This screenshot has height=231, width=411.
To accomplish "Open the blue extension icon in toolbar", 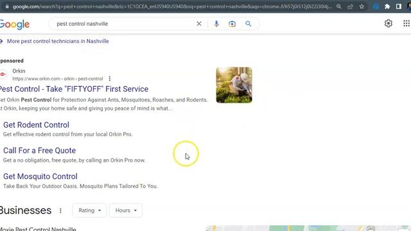I will [x=376, y=6].
